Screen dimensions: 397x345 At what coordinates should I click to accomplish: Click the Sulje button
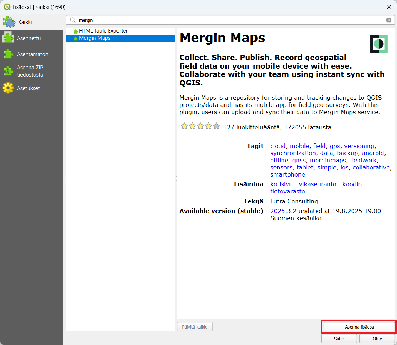(x=339, y=339)
